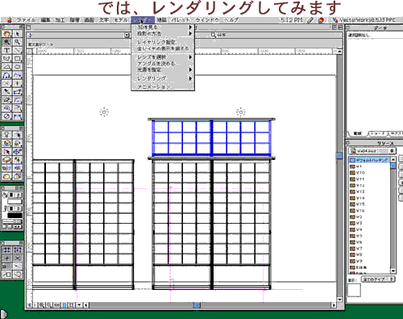Click the pencil icon in the menu bar

click(310, 20)
